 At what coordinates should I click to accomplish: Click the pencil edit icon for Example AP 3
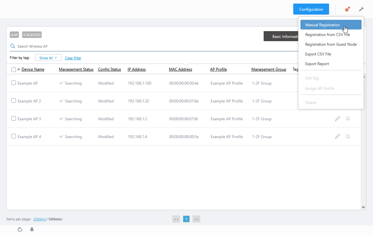[338, 119]
